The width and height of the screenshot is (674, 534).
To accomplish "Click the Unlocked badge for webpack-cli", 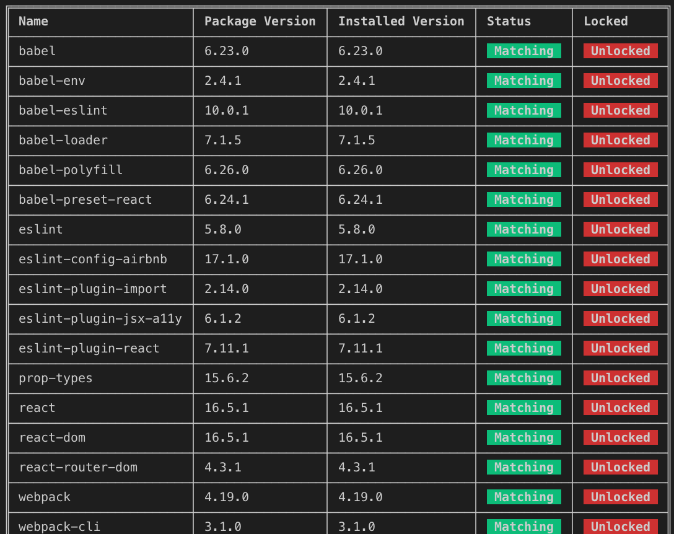I will (x=621, y=527).
